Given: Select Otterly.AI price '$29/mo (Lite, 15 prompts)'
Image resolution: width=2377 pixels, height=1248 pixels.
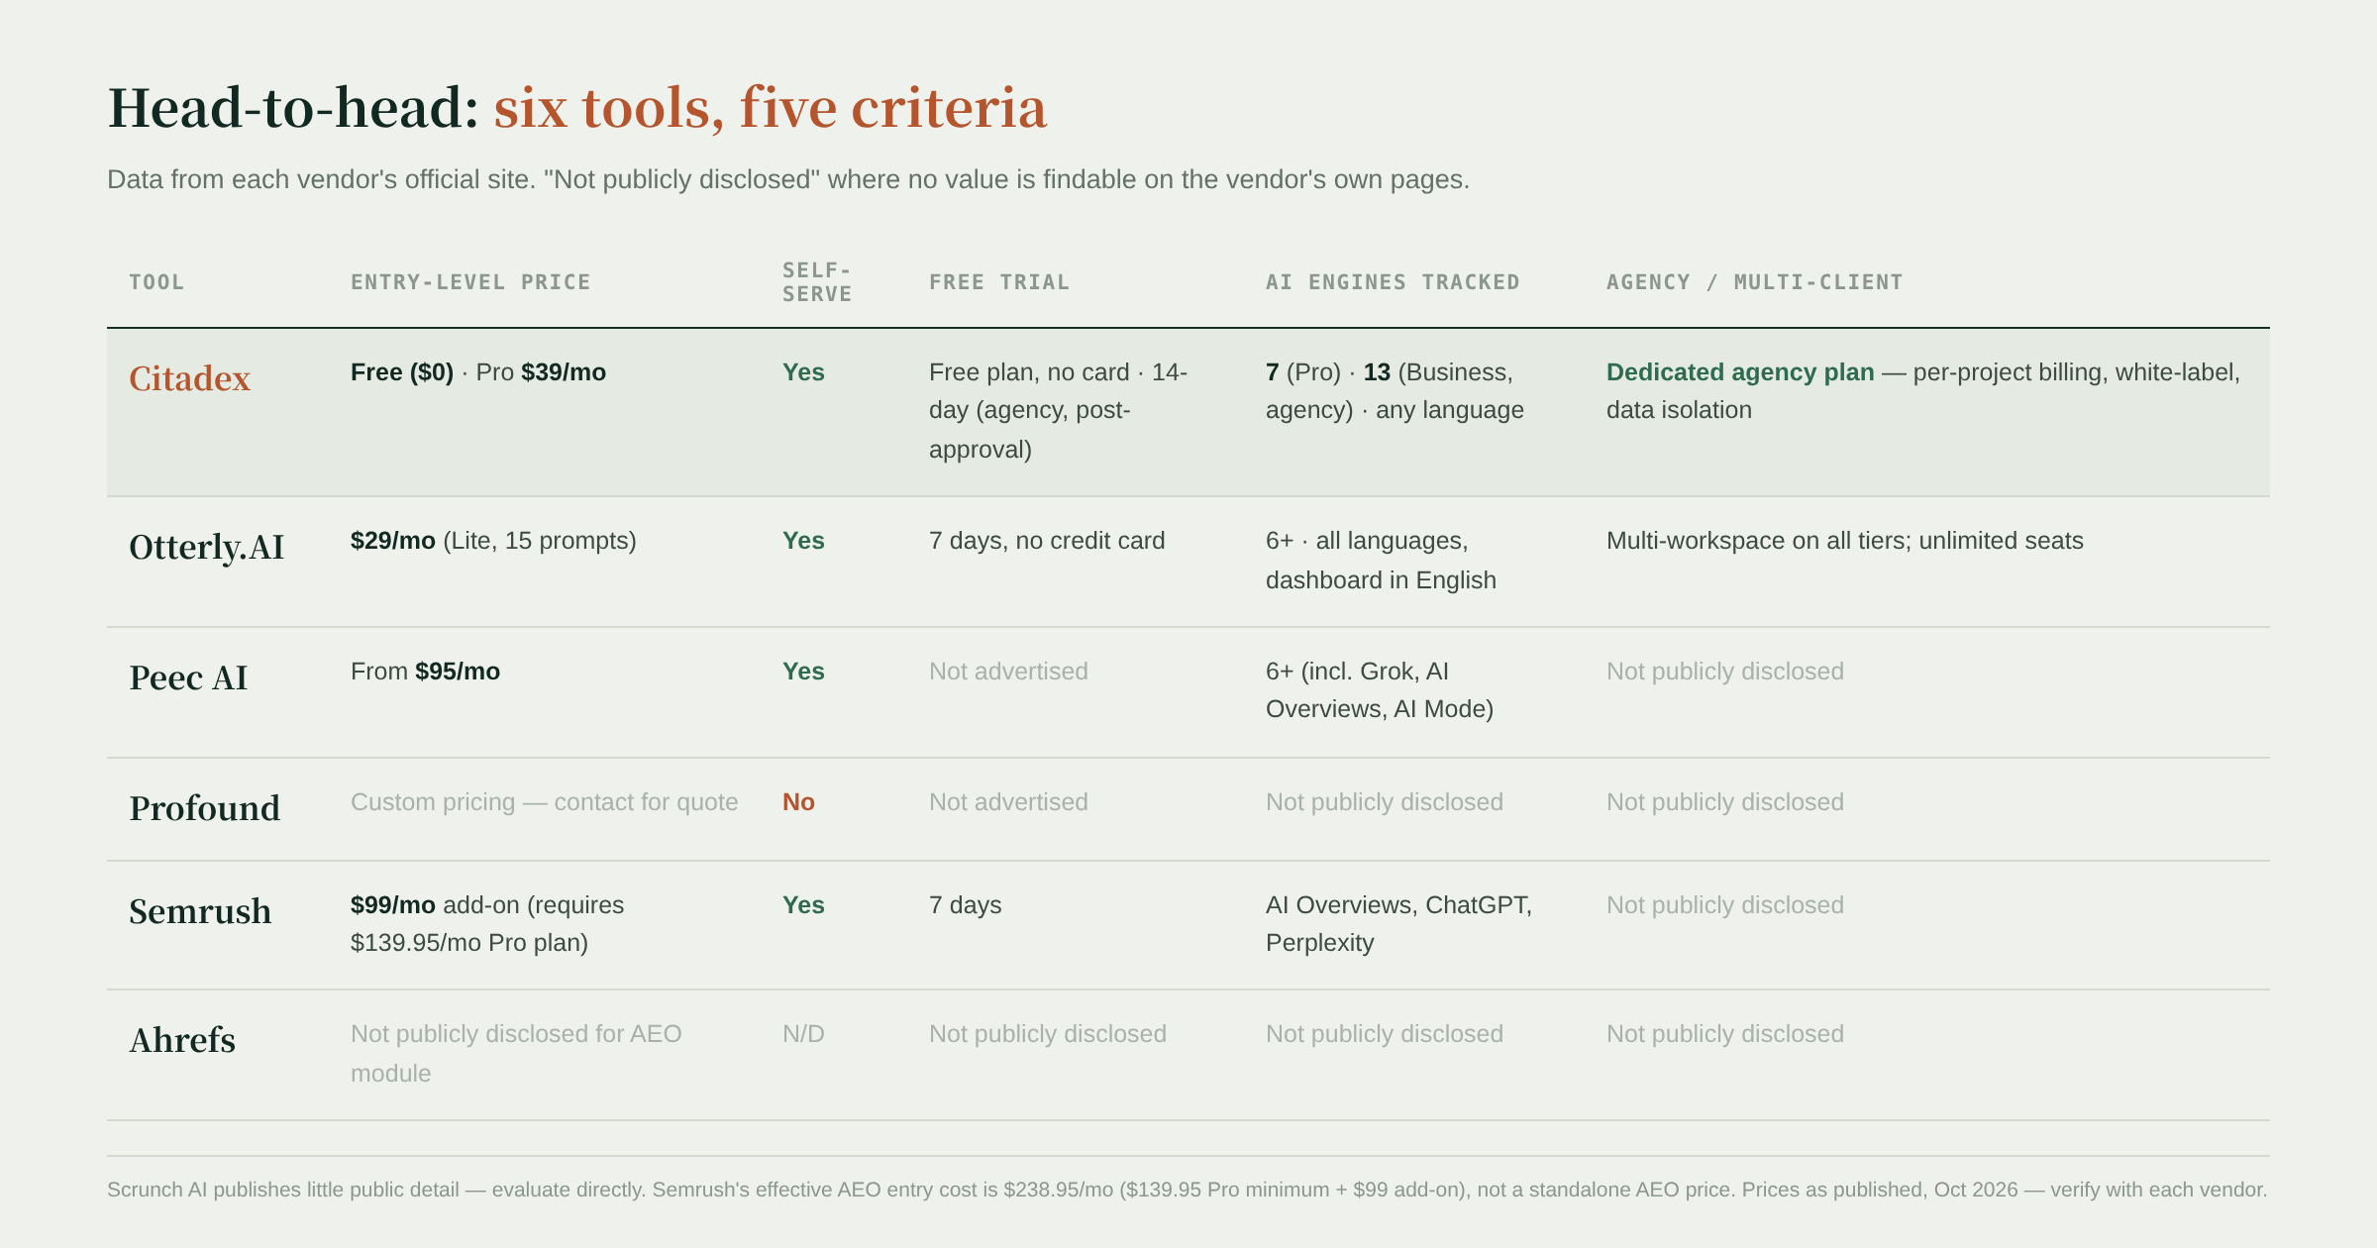Looking at the screenshot, I should [x=493, y=541].
